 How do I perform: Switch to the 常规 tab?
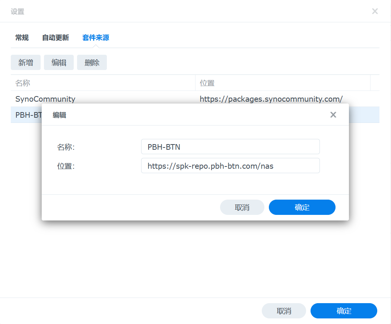[22, 38]
